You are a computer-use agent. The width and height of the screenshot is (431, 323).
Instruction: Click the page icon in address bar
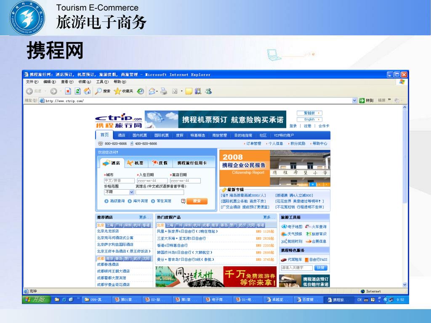coord(42,101)
